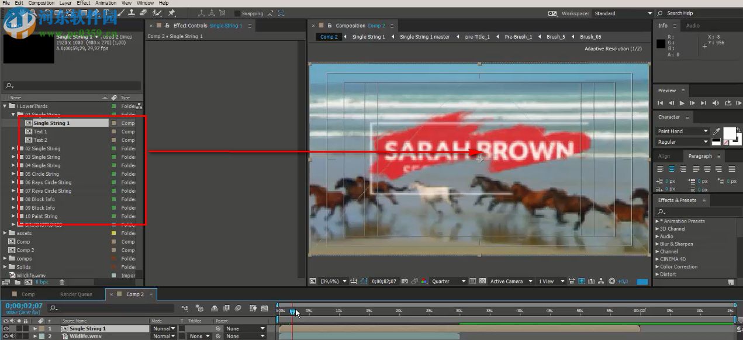
Task: Hide the Wildlife.wmv layer visibility eye
Action: [x=5, y=335]
